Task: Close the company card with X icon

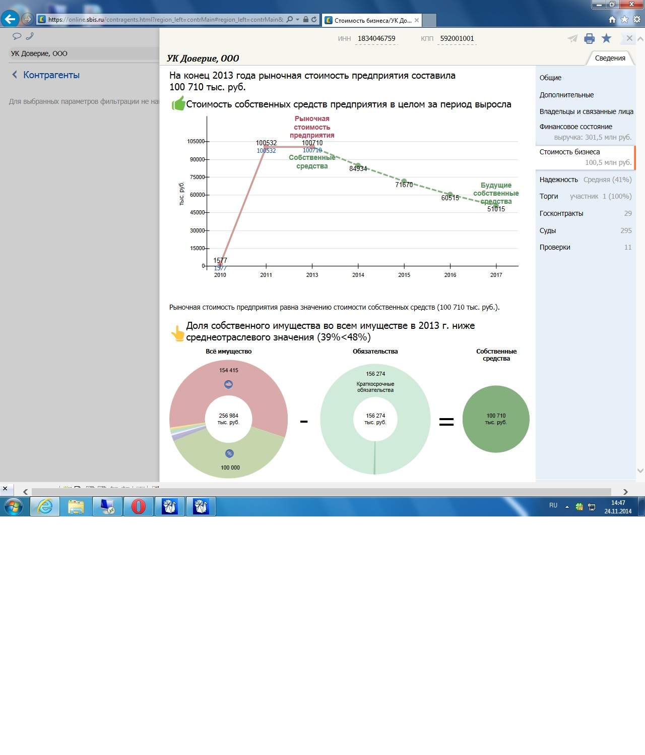Action: [629, 38]
